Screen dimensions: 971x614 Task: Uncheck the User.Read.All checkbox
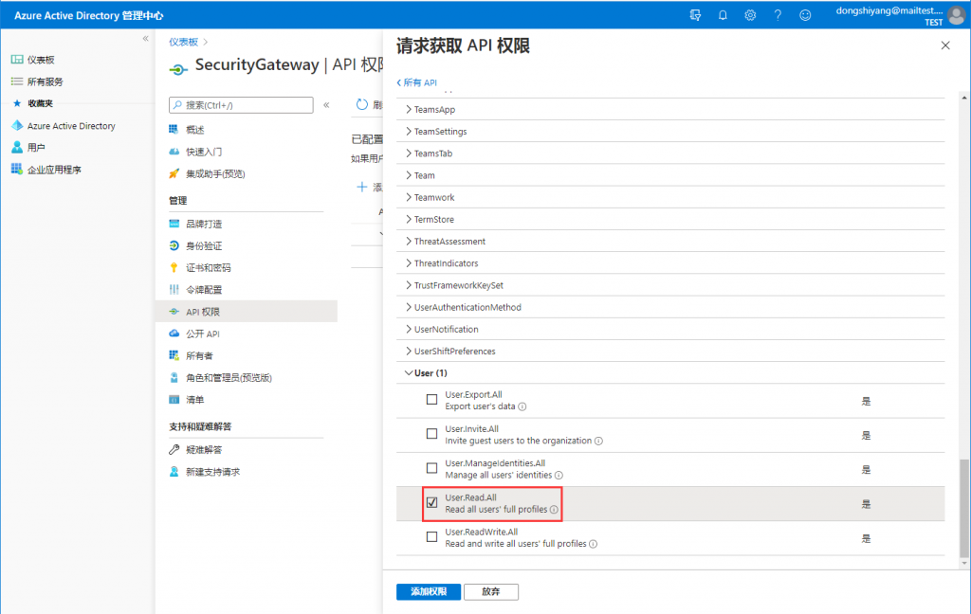click(431, 502)
